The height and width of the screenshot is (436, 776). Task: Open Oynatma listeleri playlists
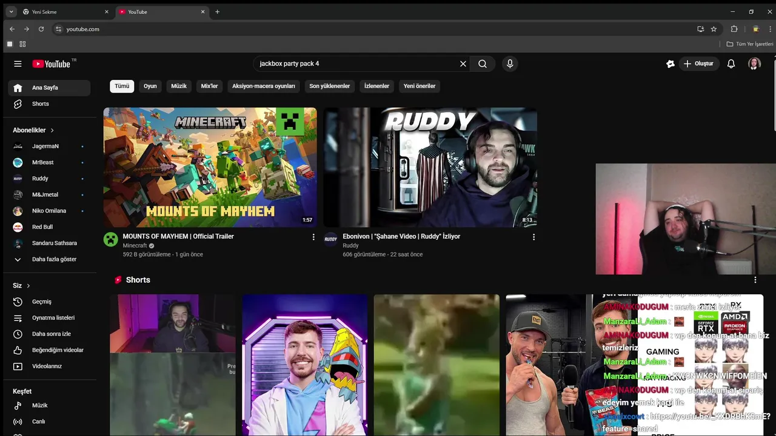(49, 318)
